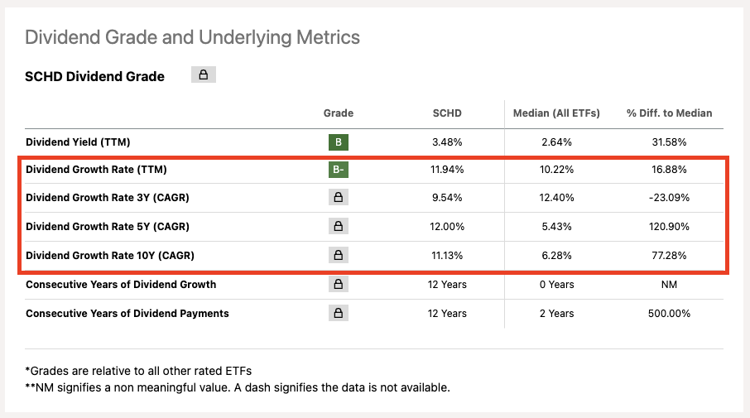Select the Grade column header
Viewport: 750px width, 418px height.
tap(339, 113)
